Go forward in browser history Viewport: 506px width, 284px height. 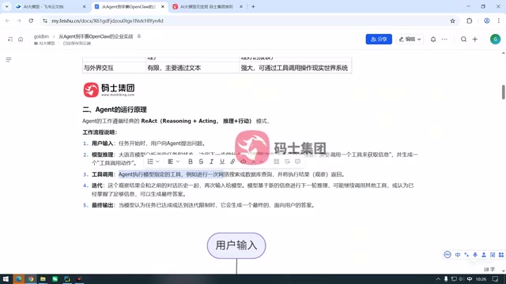click(19, 21)
